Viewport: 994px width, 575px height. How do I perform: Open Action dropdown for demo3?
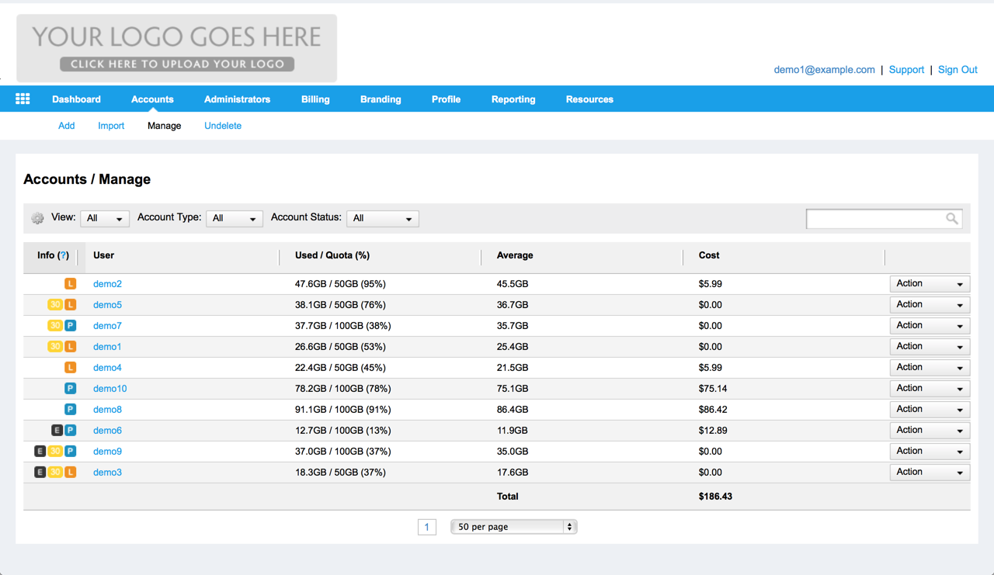(x=930, y=473)
